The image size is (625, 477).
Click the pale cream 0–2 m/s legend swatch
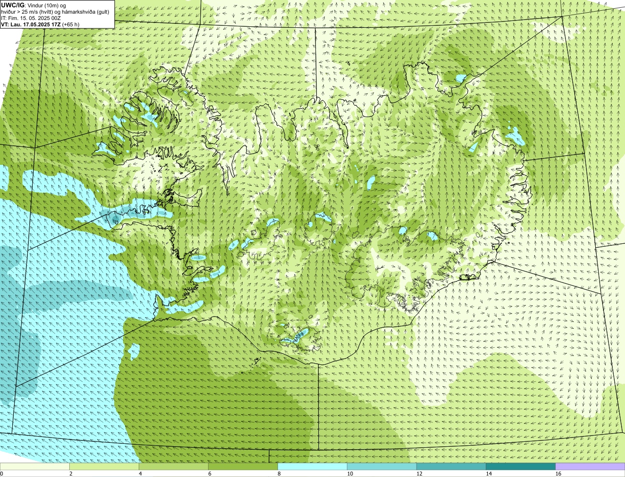click(35, 467)
